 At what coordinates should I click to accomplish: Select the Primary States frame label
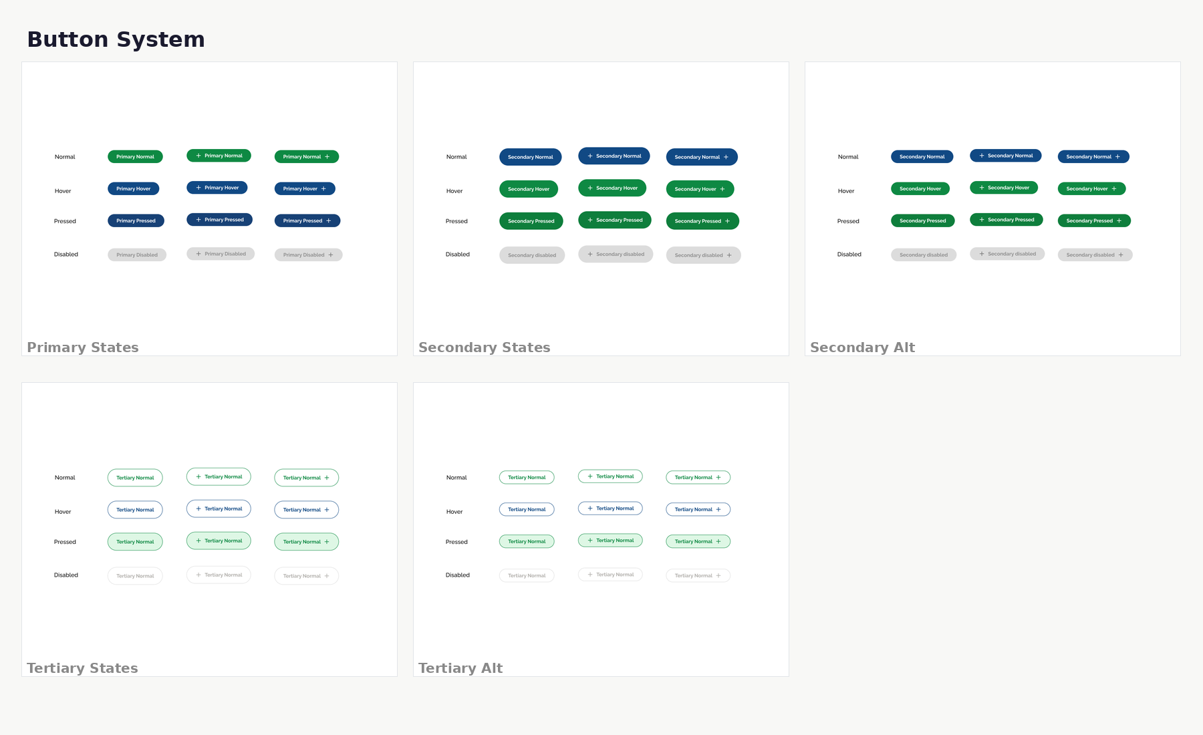click(83, 347)
